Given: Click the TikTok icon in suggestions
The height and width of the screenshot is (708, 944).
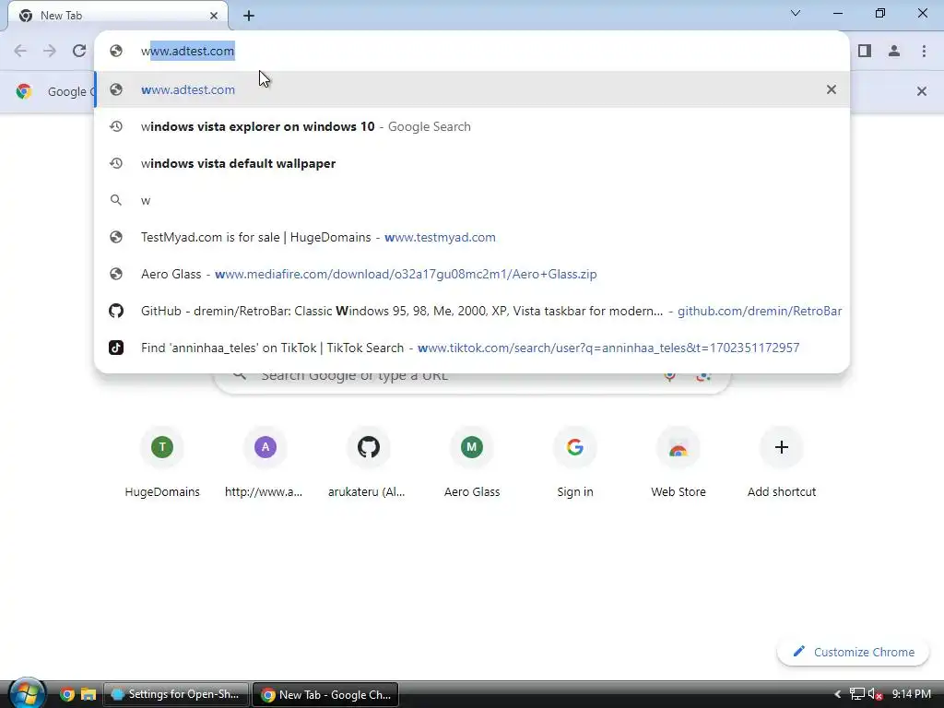Looking at the screenshot, I should [x=116, y=348].
